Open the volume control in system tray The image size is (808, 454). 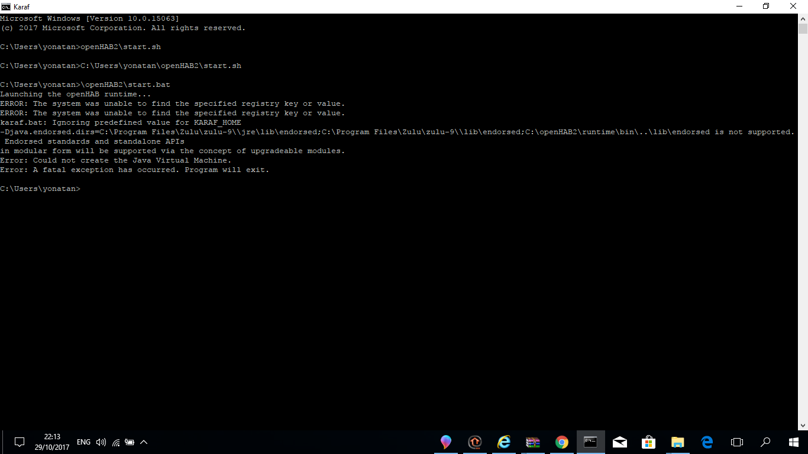tap(101, 442)
